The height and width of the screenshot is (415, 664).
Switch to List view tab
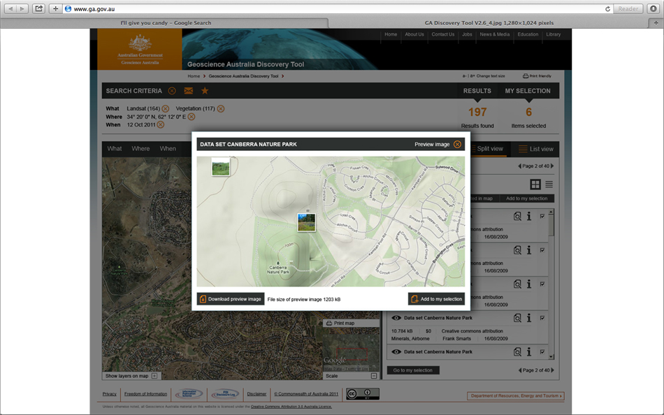tap(535, 149)
